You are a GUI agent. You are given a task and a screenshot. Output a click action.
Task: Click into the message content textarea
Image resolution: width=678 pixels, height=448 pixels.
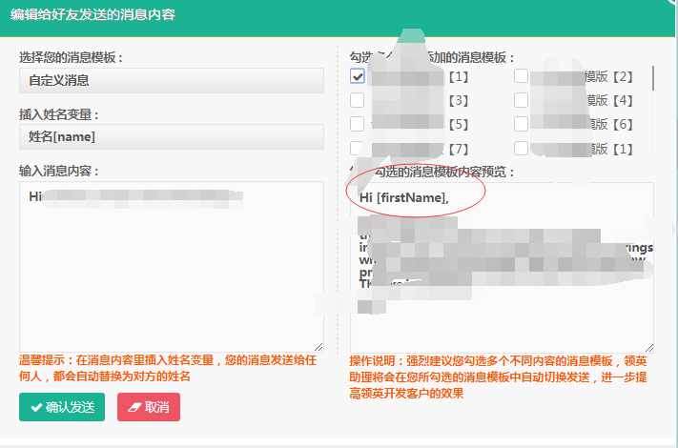172,267
